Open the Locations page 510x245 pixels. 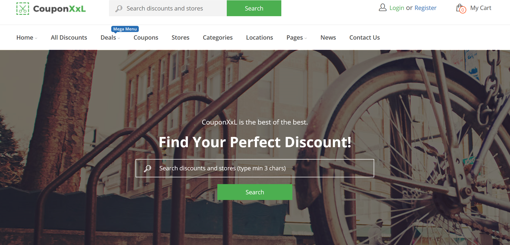259,37
